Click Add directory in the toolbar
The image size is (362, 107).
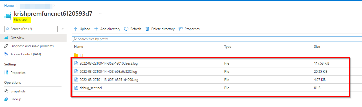coord(107,29)
